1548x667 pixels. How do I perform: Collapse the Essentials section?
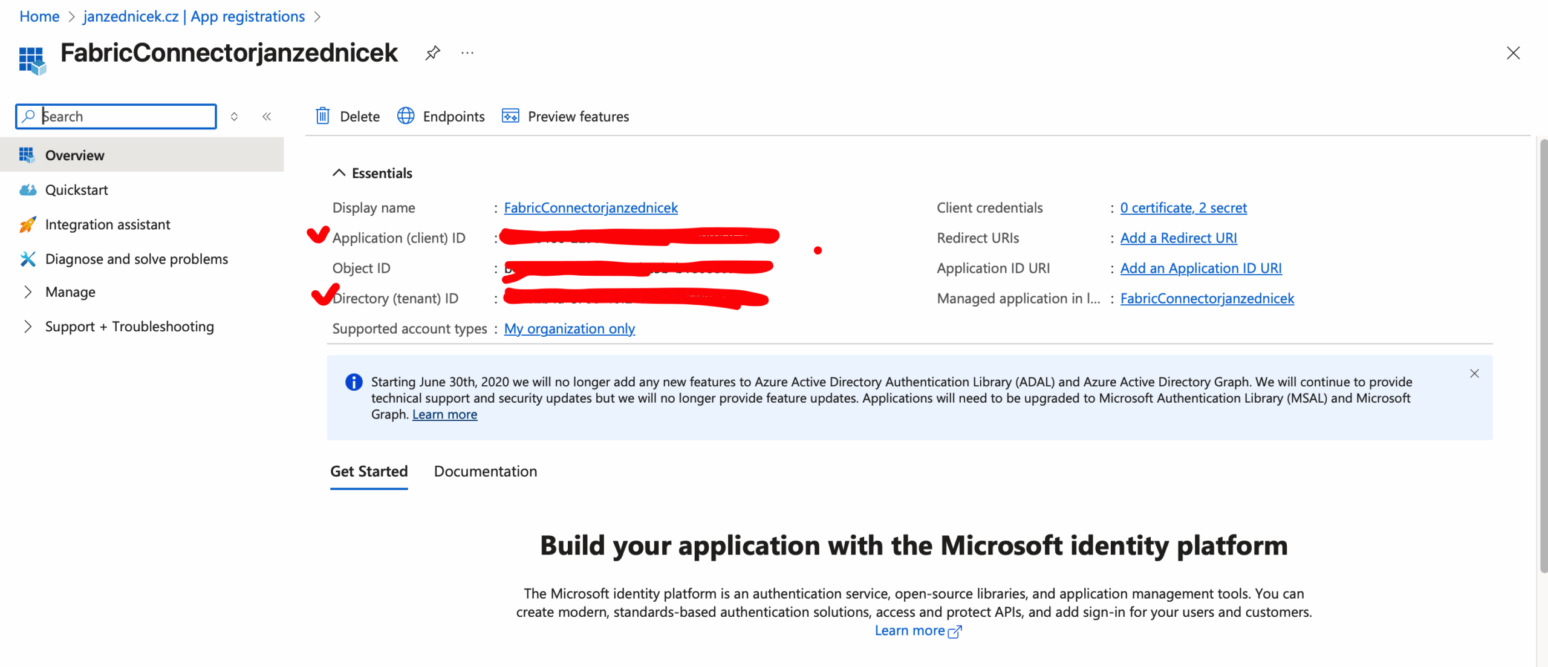339,173
